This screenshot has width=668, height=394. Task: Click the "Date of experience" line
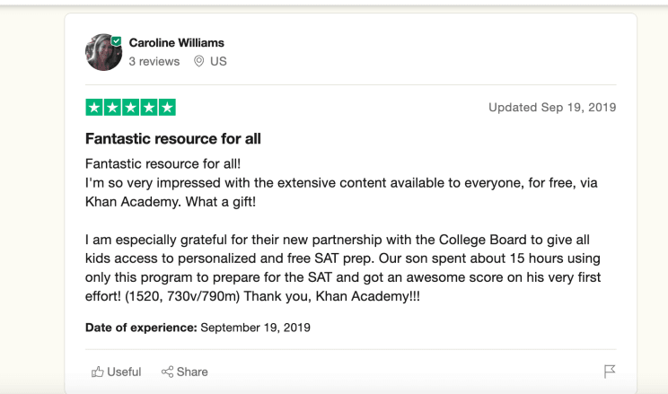click(198, 328)
